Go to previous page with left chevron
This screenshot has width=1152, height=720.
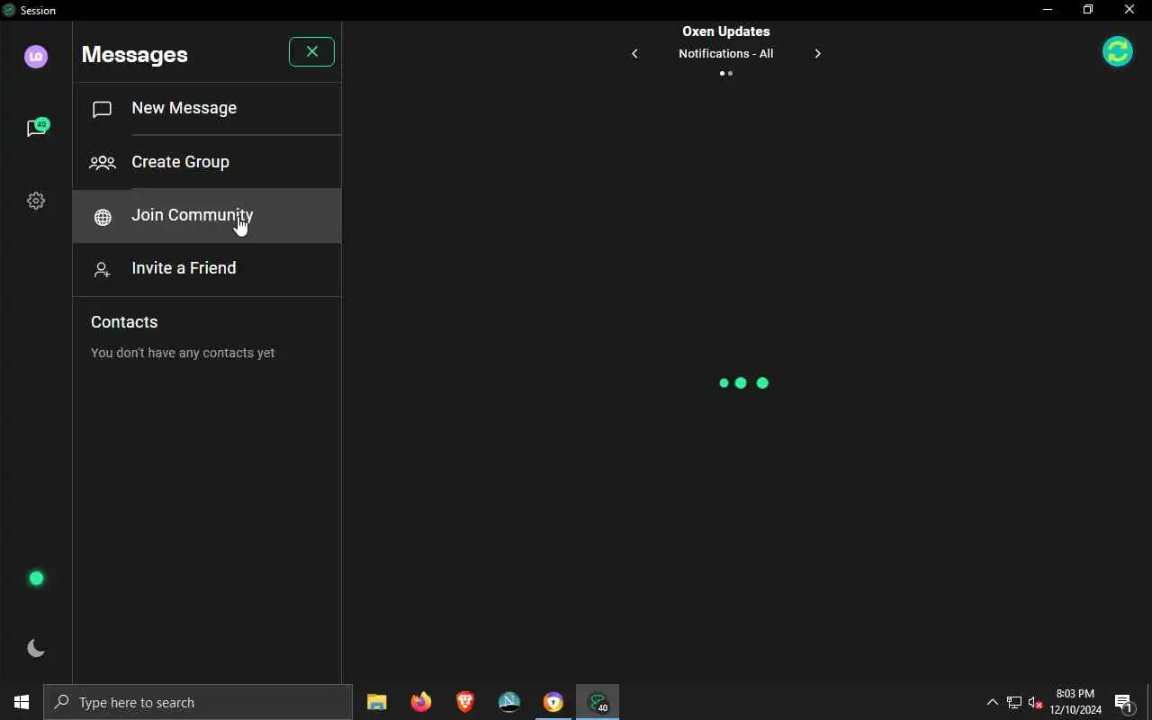pyautogui.click(x=634, y=54)
